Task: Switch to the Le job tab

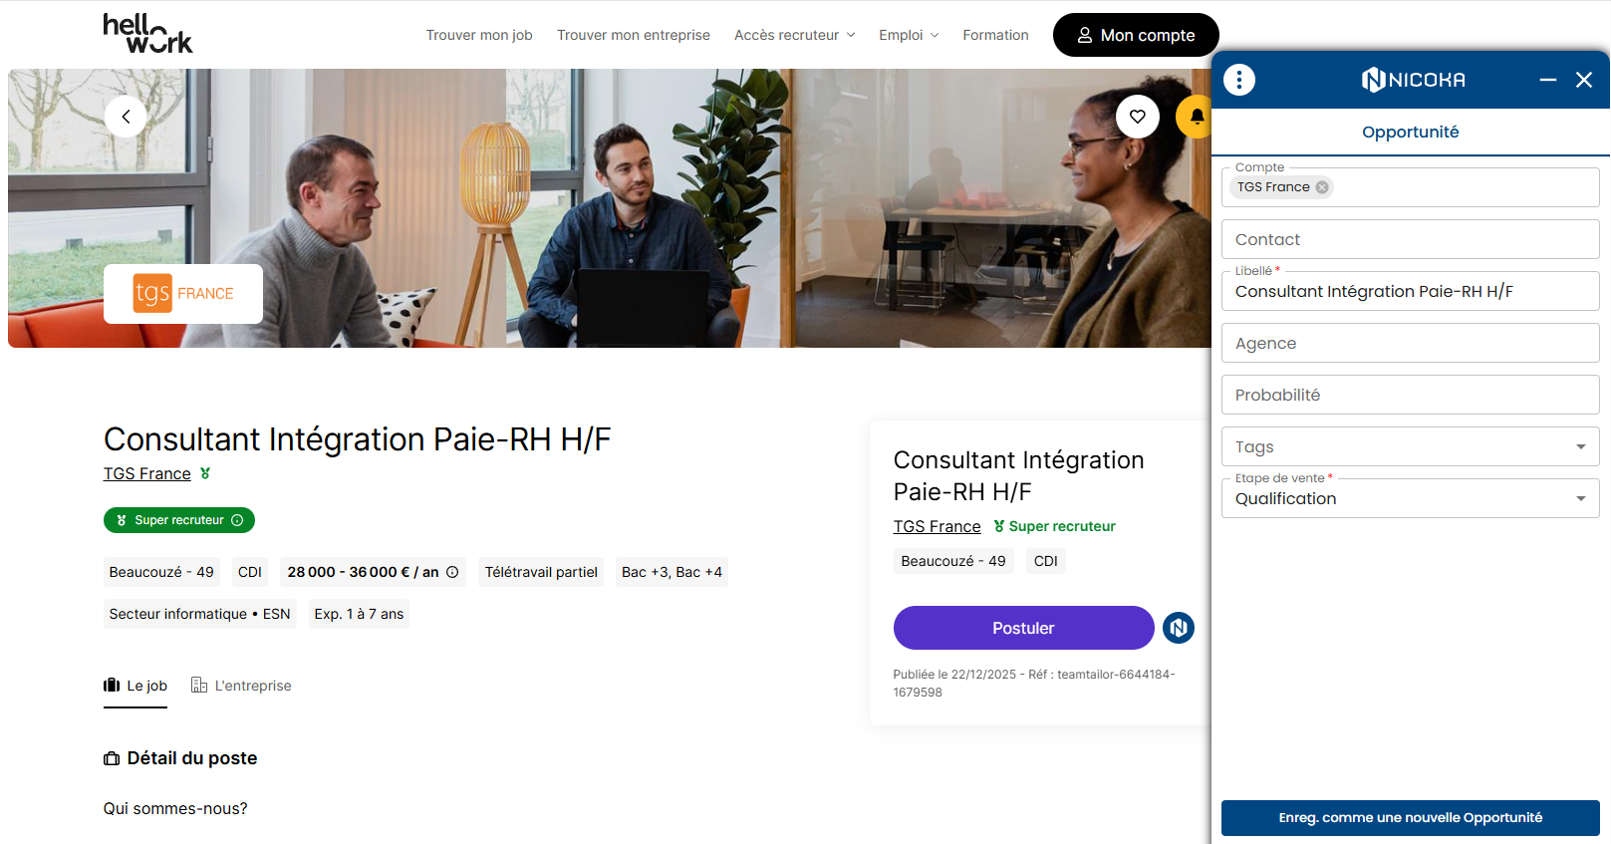Action: [x=135, y=686]
